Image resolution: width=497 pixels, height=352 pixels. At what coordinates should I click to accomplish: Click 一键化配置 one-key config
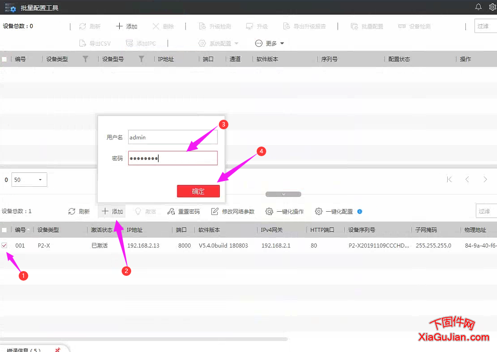tap(334, 212)
